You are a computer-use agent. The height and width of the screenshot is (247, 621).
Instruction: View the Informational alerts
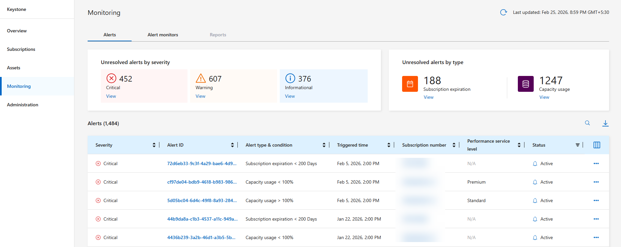tap(290, 96)
